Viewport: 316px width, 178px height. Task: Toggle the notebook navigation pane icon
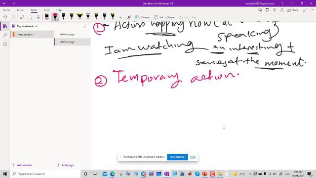tap(5, 26)
